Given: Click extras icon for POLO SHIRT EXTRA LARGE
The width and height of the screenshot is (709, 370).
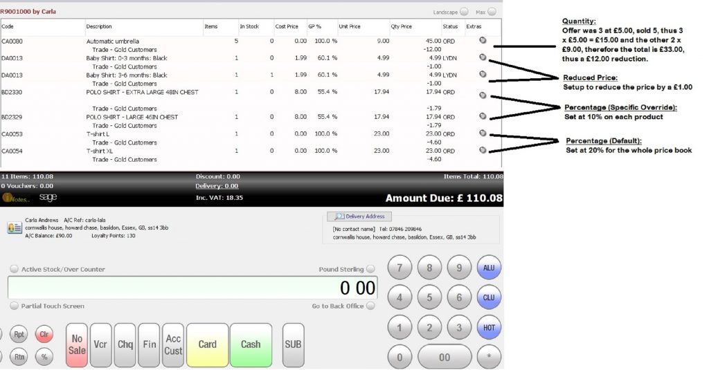Looking at the screenshot, I should [x=483, y=95].
